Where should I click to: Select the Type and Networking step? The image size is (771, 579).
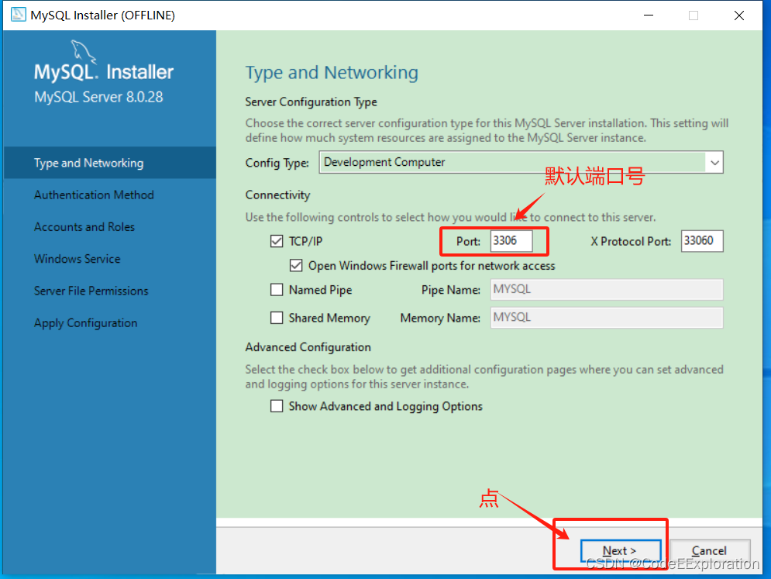110,163
